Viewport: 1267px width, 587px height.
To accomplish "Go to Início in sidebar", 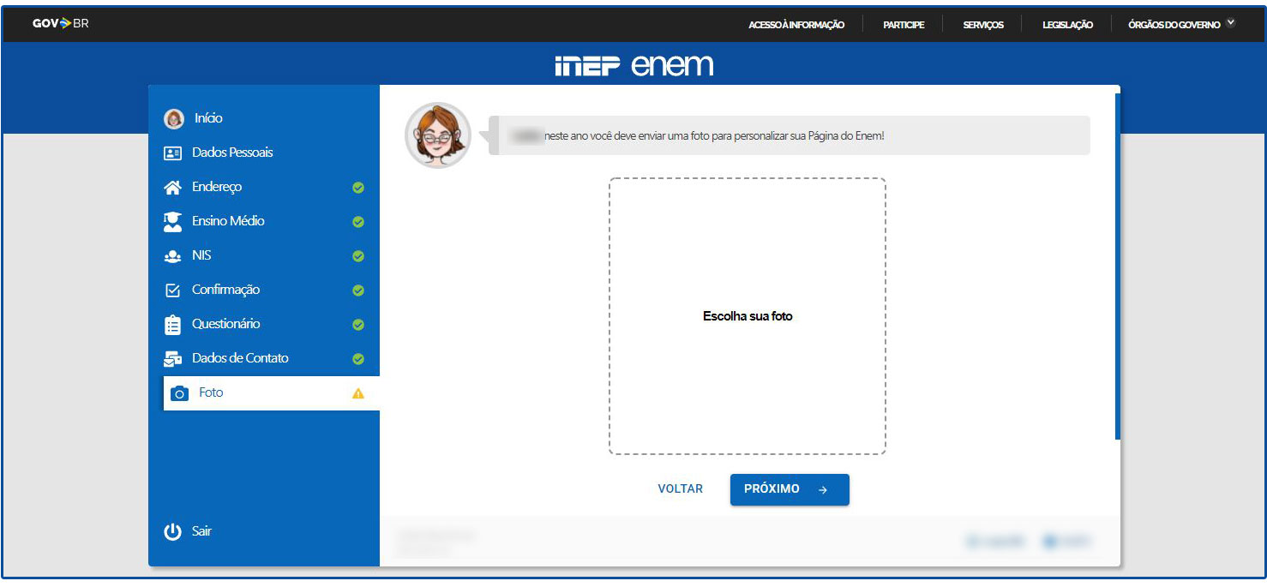I will (208, 118).
